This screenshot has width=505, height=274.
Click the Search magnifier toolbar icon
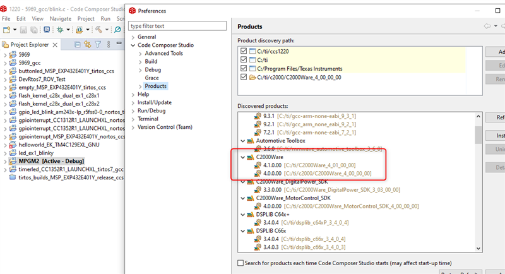[117, 30]
